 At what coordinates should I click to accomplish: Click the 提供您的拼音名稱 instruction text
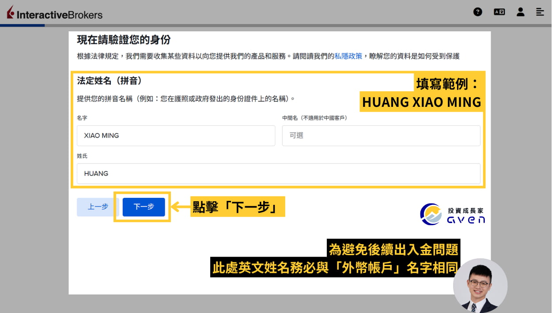186,98
